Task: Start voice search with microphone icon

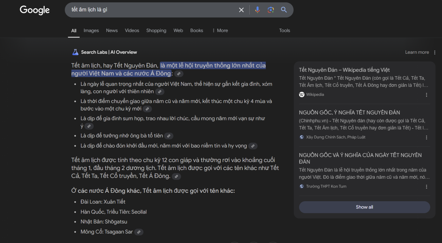Action: pyautogui.click(x=257, y=10)
